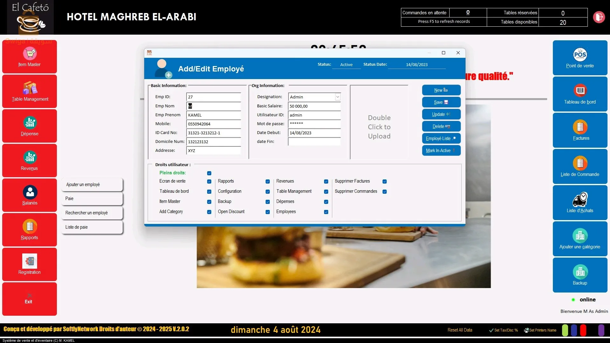This screenshot has height=343, width=610.
Task: Uncheck Supprimer Factures permission
Action: pyautogui.click(x=385, y=181)
